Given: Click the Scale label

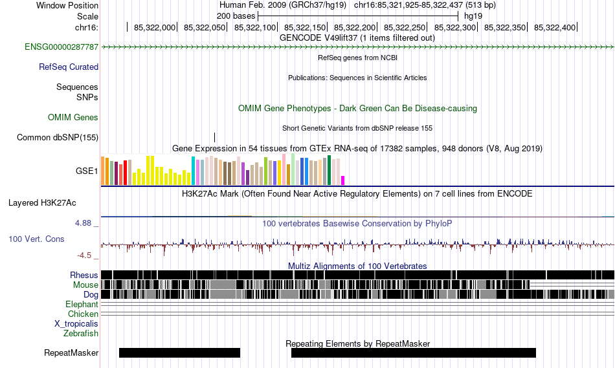Looking at the screenshot, I should (87, 16).
